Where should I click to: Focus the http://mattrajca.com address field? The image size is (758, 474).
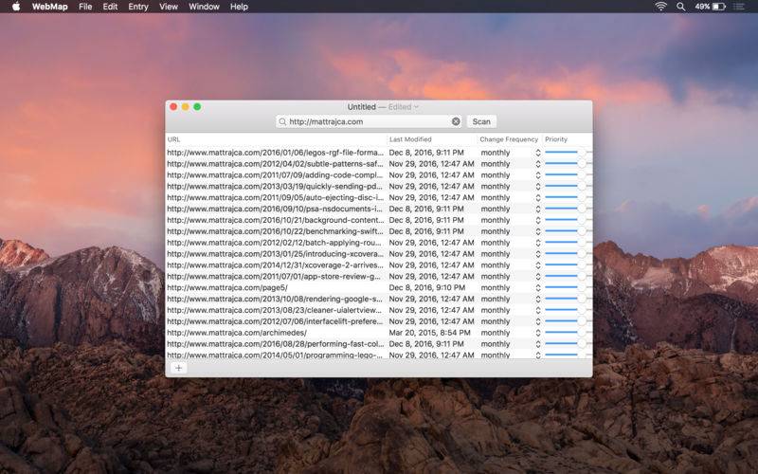coord(369,121)
